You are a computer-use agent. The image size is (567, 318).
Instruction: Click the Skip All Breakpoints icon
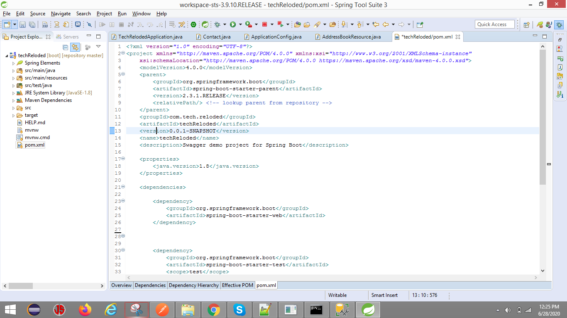(x=89, y=24)
